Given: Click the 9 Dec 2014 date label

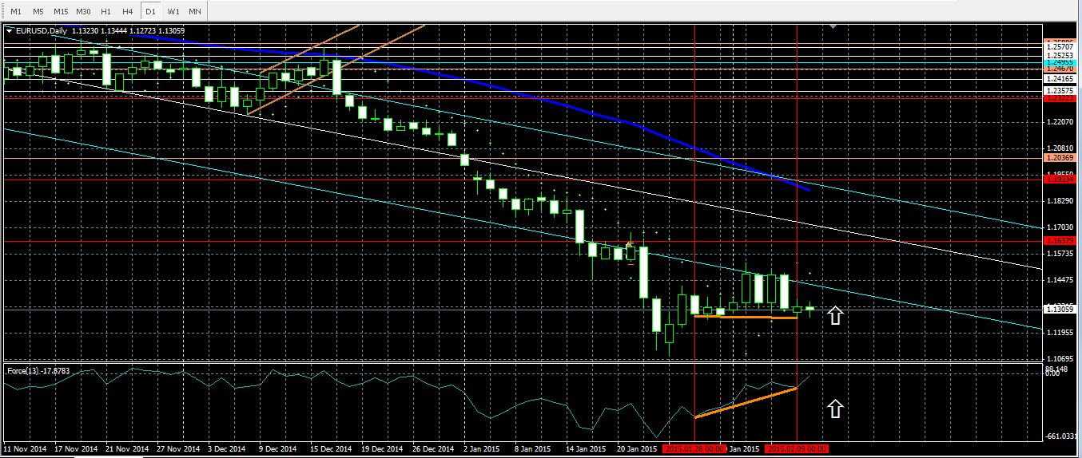Looking at the screenshot, I should click(x=277, y=449).
